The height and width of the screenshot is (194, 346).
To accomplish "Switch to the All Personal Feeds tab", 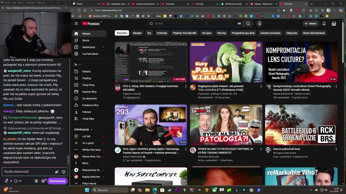I will click(233, 4).
